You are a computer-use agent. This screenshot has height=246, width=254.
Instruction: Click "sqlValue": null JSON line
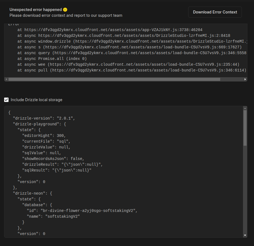[42, 153]
